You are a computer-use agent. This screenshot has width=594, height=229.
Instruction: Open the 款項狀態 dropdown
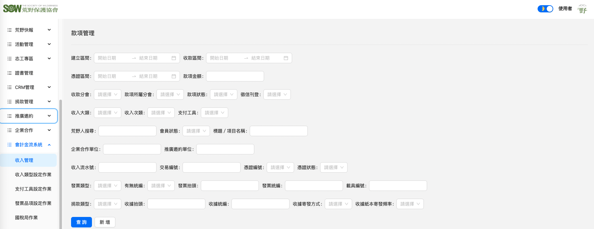click(224, 94)
